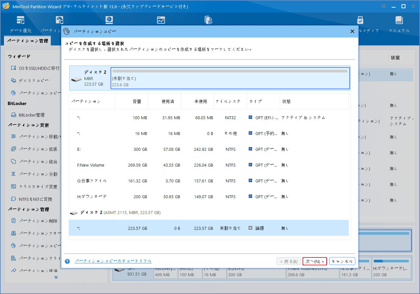Select the H:ダウンロード partition row
Image resolution: width=420 pixels, height=294 pixels.
pos(209,197)
